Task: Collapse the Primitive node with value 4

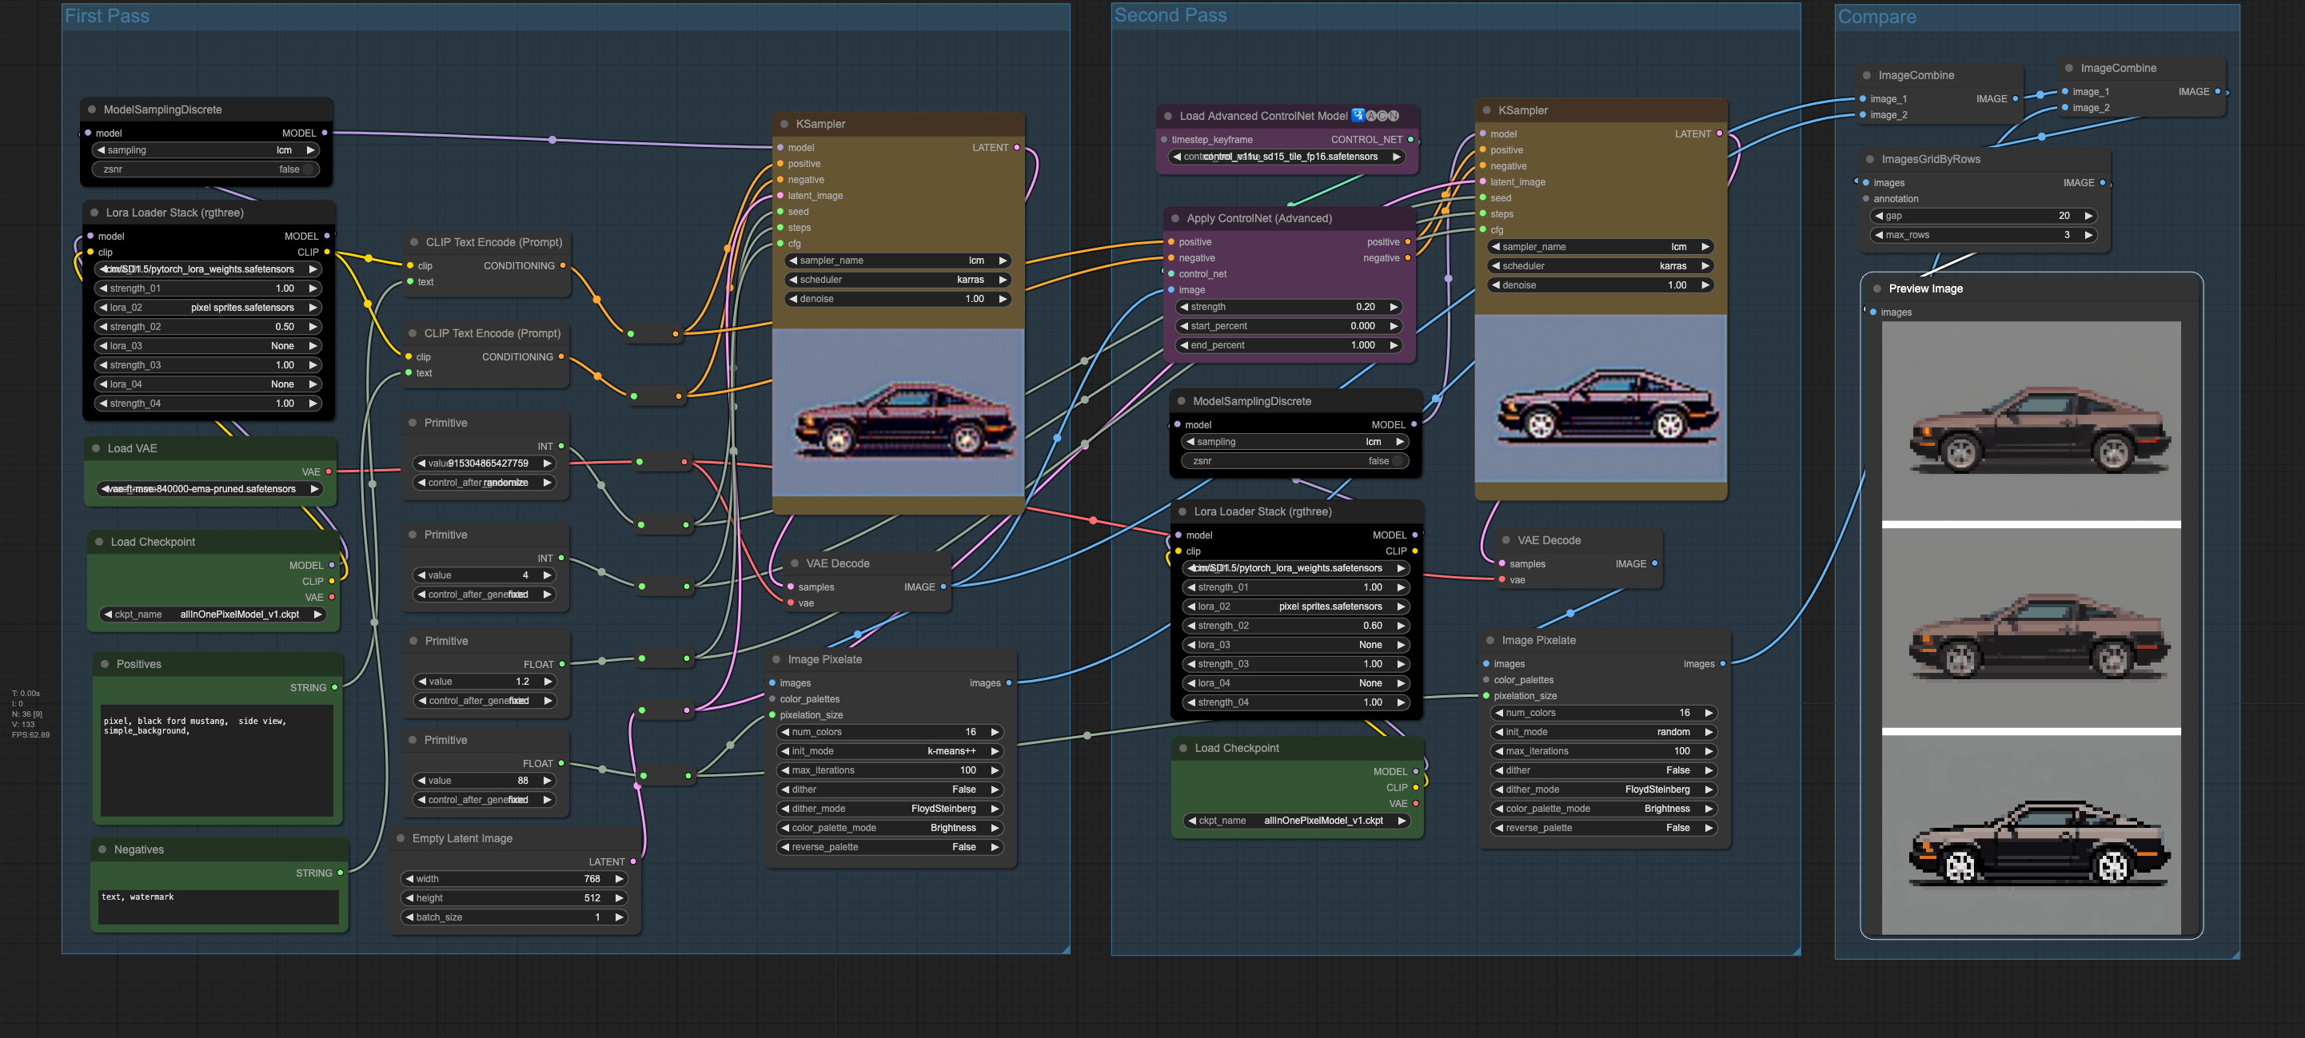Action: [x=413, y=535]
